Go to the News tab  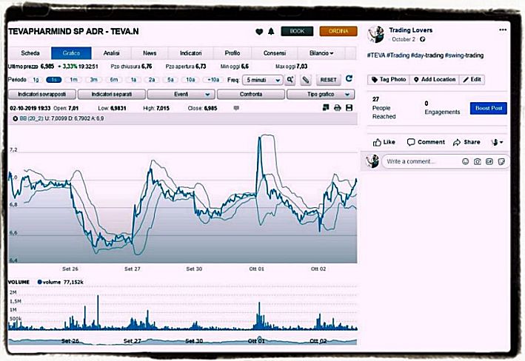[150, 53]
